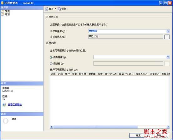Click the 还原 column header

coord(53,74)
